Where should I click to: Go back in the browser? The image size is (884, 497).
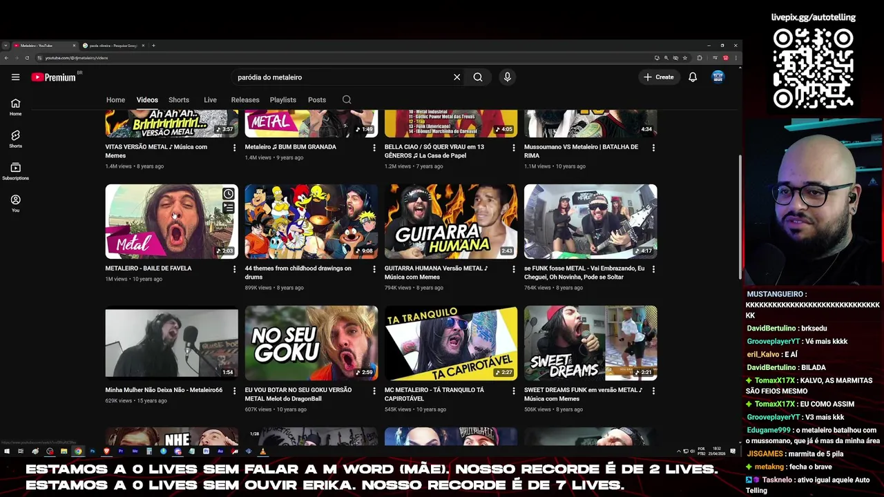(x=6, y=58)
